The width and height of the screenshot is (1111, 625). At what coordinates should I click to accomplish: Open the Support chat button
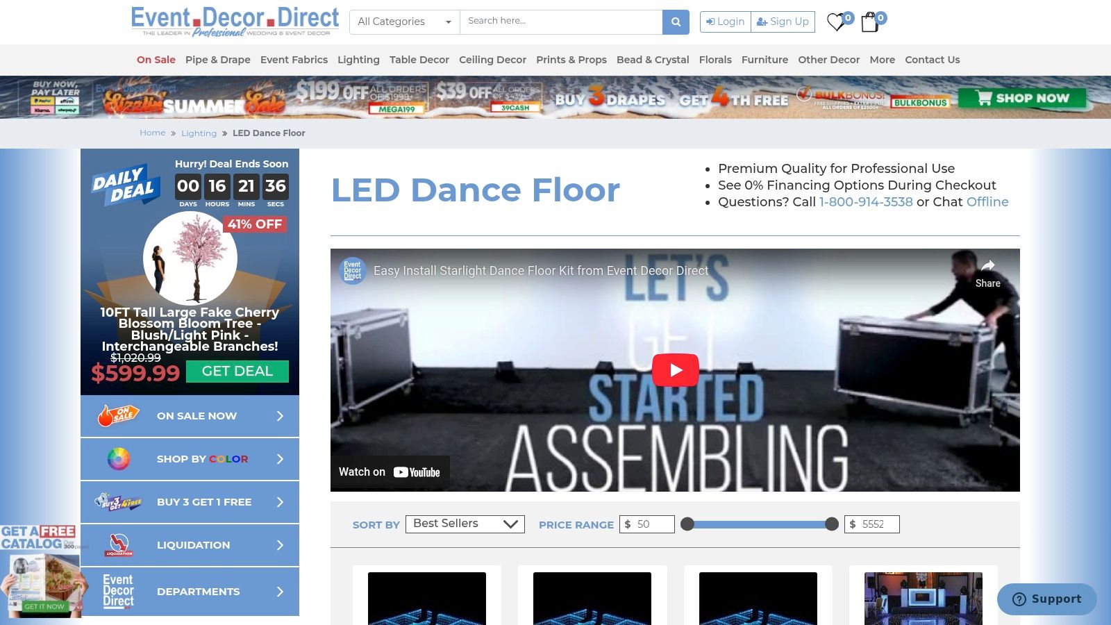pos(1047,599)
